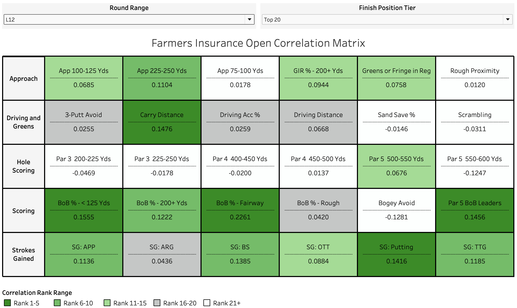Click the Scoring row header
This screenshot has height=308, width=517.
click(x=24, y=210)
